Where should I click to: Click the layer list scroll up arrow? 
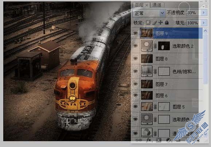click(x=206, y=31)
